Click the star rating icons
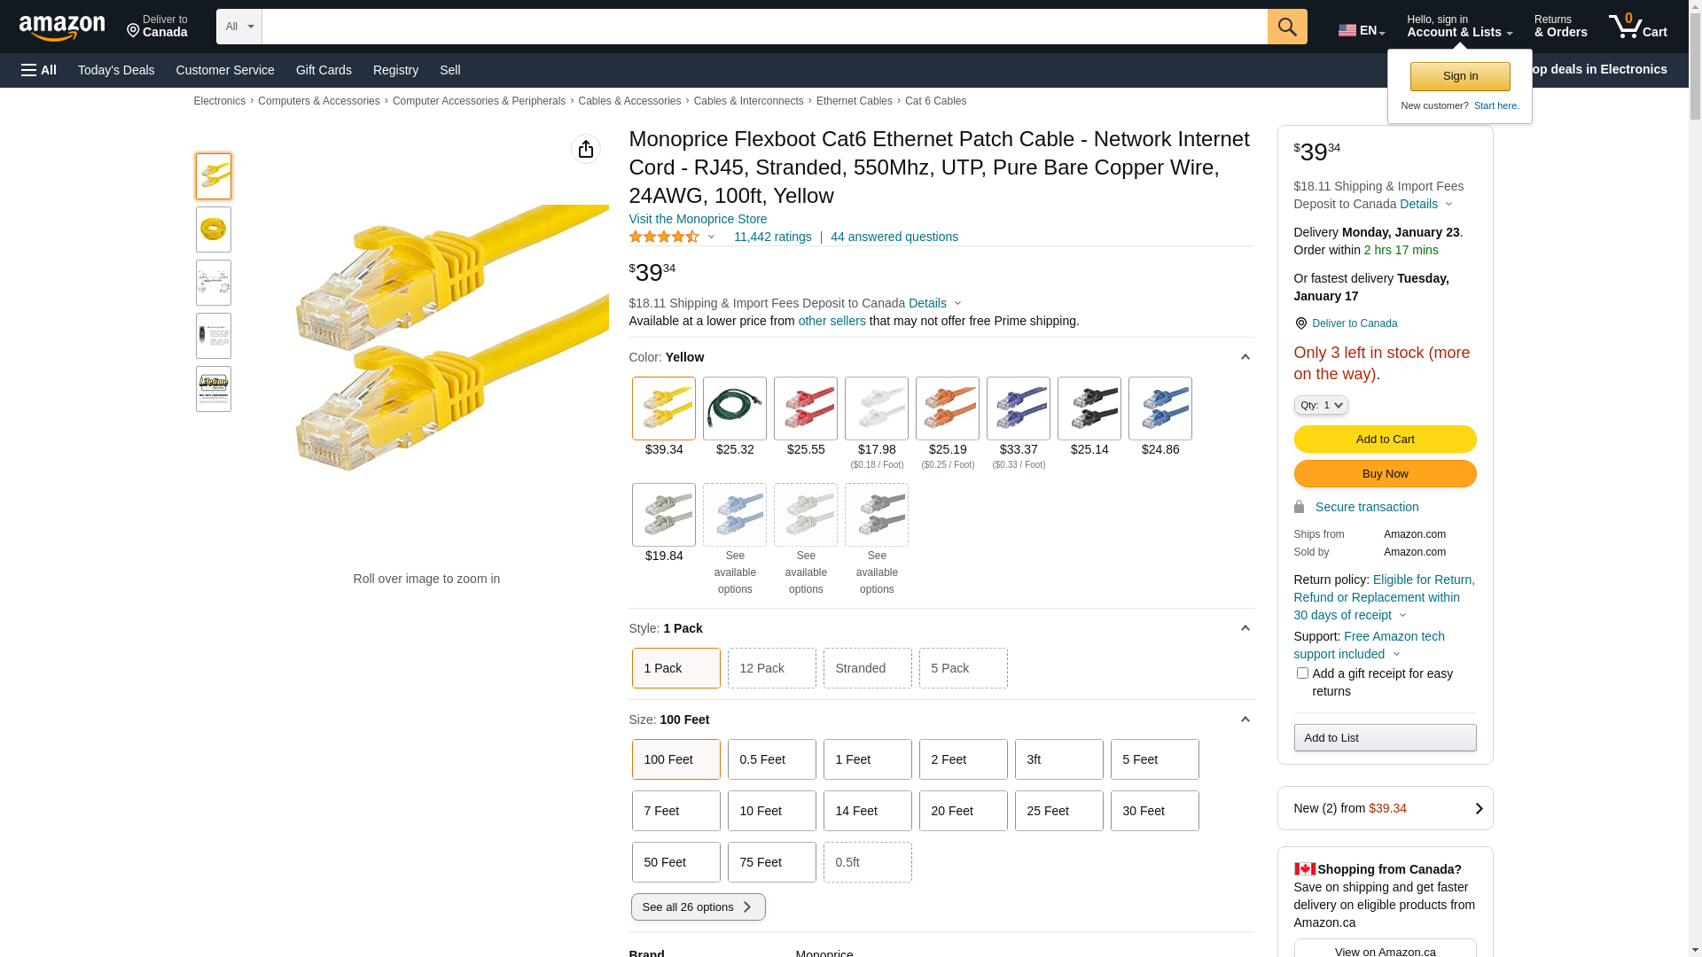This screenshot has width=1702, height=957. coord(664,237)
